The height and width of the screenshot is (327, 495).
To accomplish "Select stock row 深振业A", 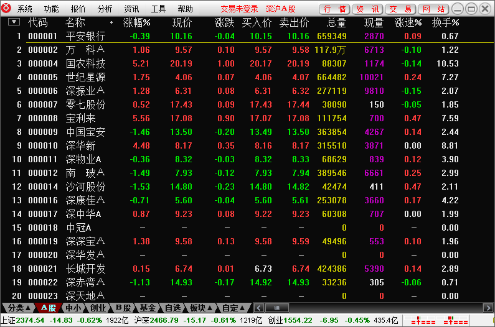I will click(247, 91).
